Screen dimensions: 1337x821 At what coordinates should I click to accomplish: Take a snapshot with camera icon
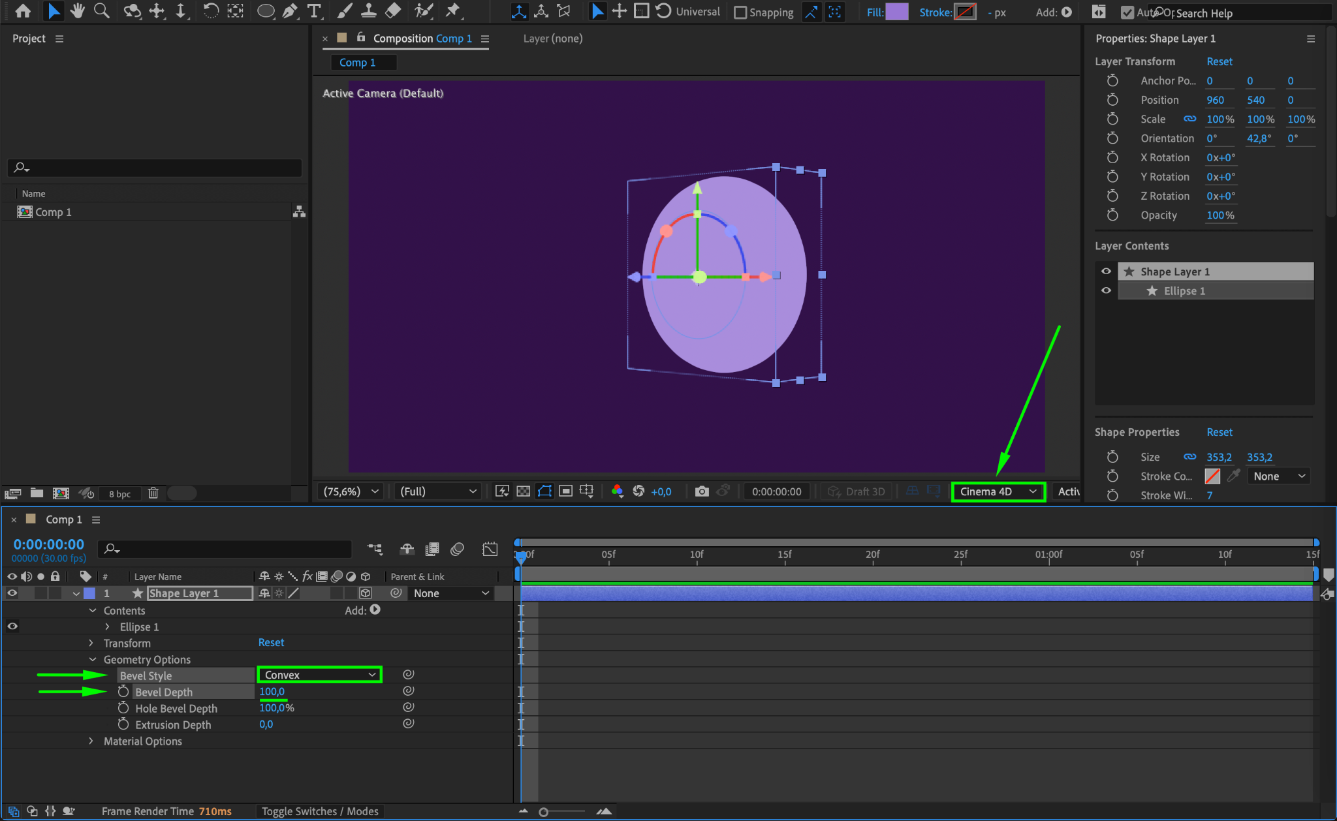click(x=702, y=491)
